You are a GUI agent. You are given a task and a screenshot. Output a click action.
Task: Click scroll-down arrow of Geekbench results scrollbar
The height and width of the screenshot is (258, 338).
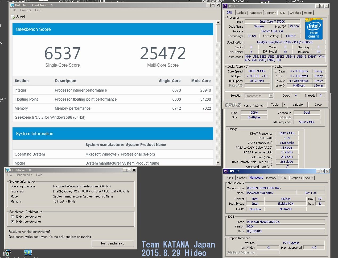click(x=218, y=163)
